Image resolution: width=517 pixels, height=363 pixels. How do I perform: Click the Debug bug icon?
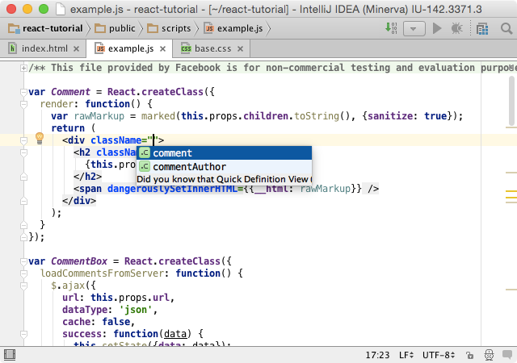[457, 29]
